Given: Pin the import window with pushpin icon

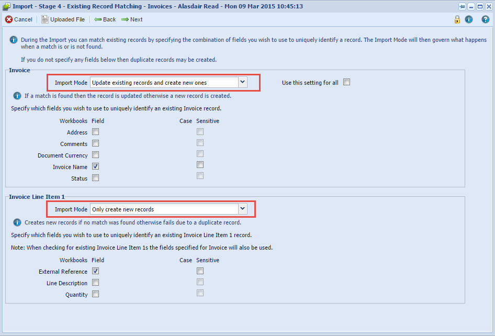Looking at the screenshot, I should coord(462,7).
